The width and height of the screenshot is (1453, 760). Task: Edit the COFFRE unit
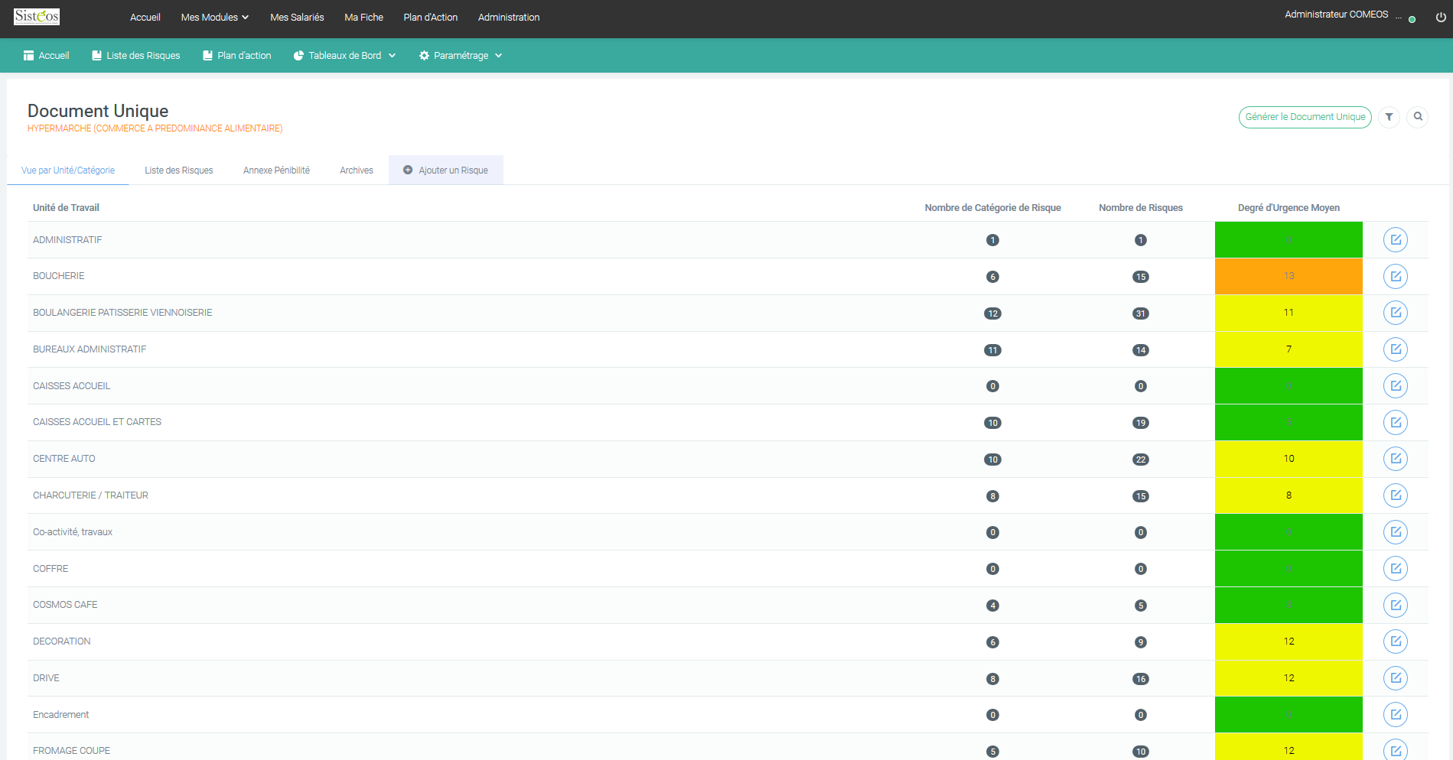(x=1396, y=568)
